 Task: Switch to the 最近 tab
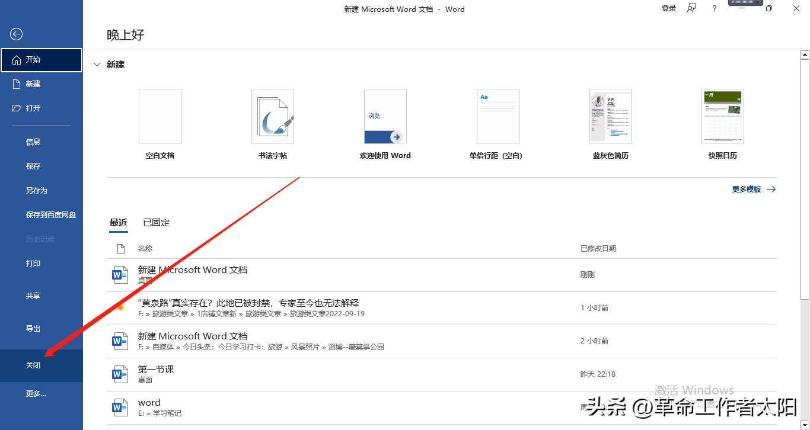point(119,223)
